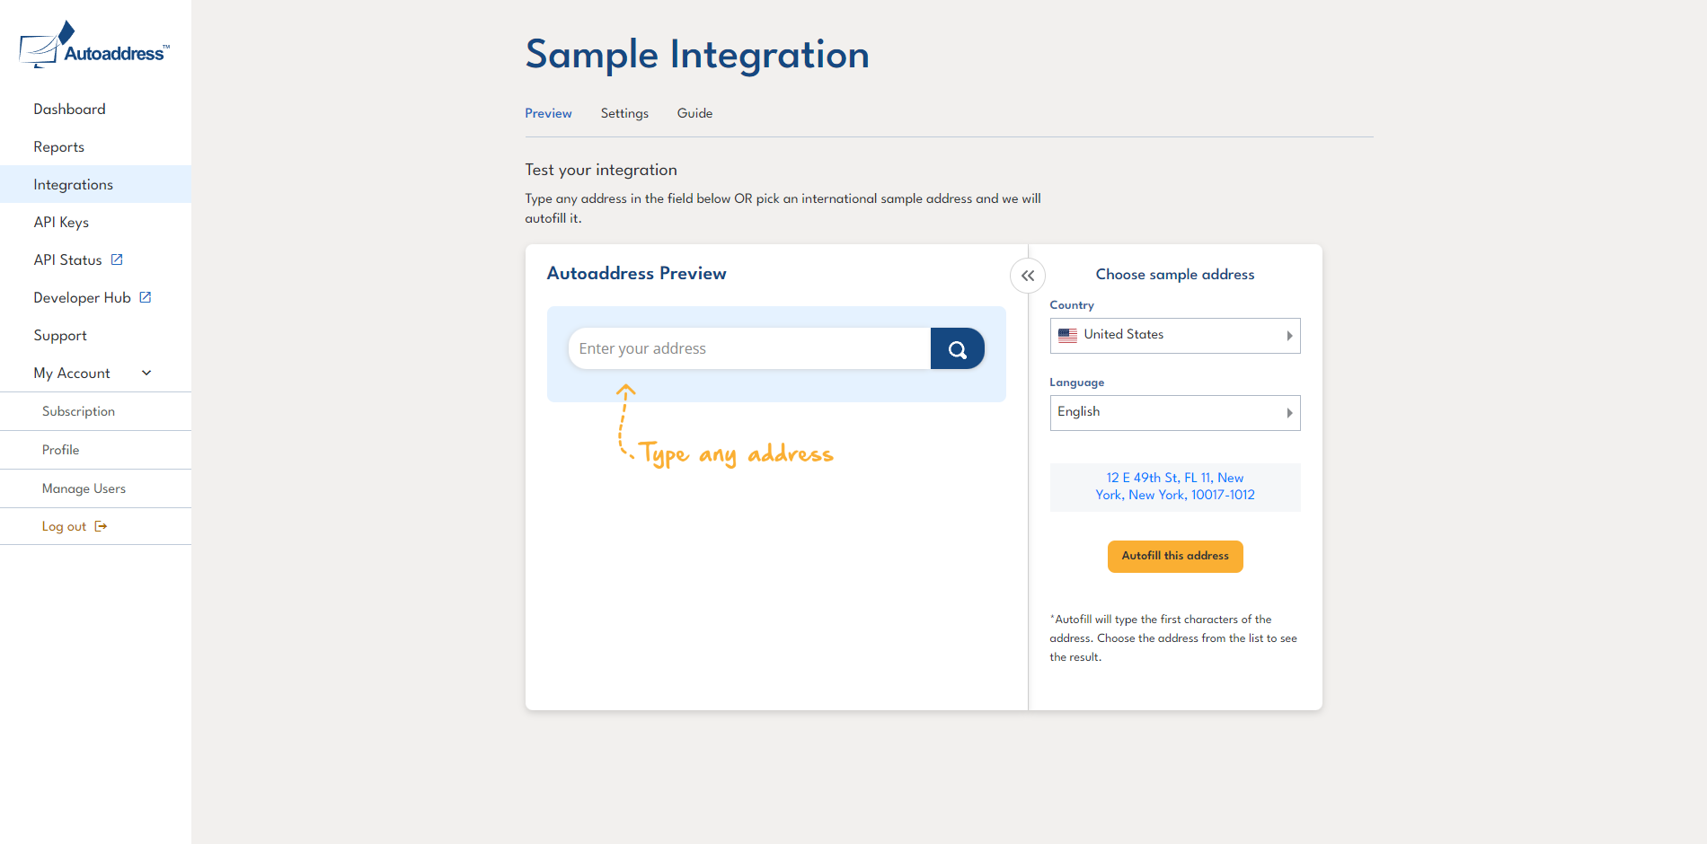
Task: Click the API Status external link icon
Action: 117,259
